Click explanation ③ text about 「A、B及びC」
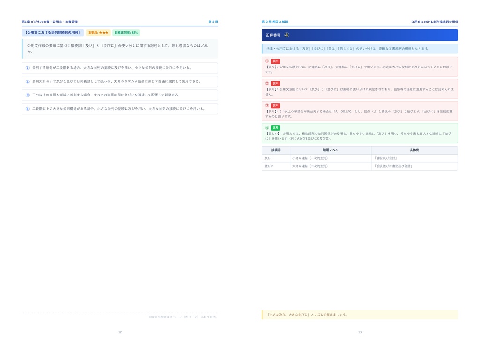 [359, 114]
